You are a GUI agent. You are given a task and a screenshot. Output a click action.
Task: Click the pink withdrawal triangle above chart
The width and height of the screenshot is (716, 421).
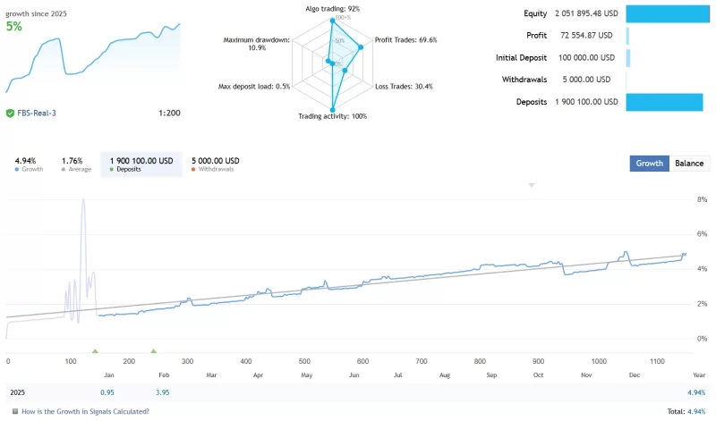(532, 185)
